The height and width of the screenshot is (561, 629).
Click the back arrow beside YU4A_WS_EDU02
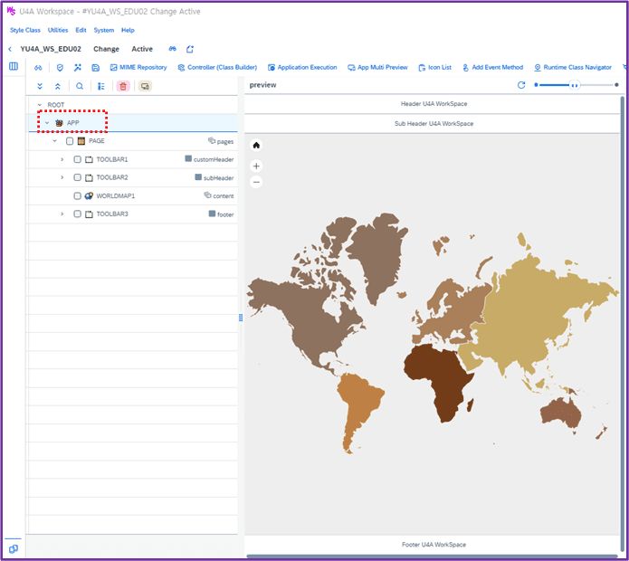point(10,49)
